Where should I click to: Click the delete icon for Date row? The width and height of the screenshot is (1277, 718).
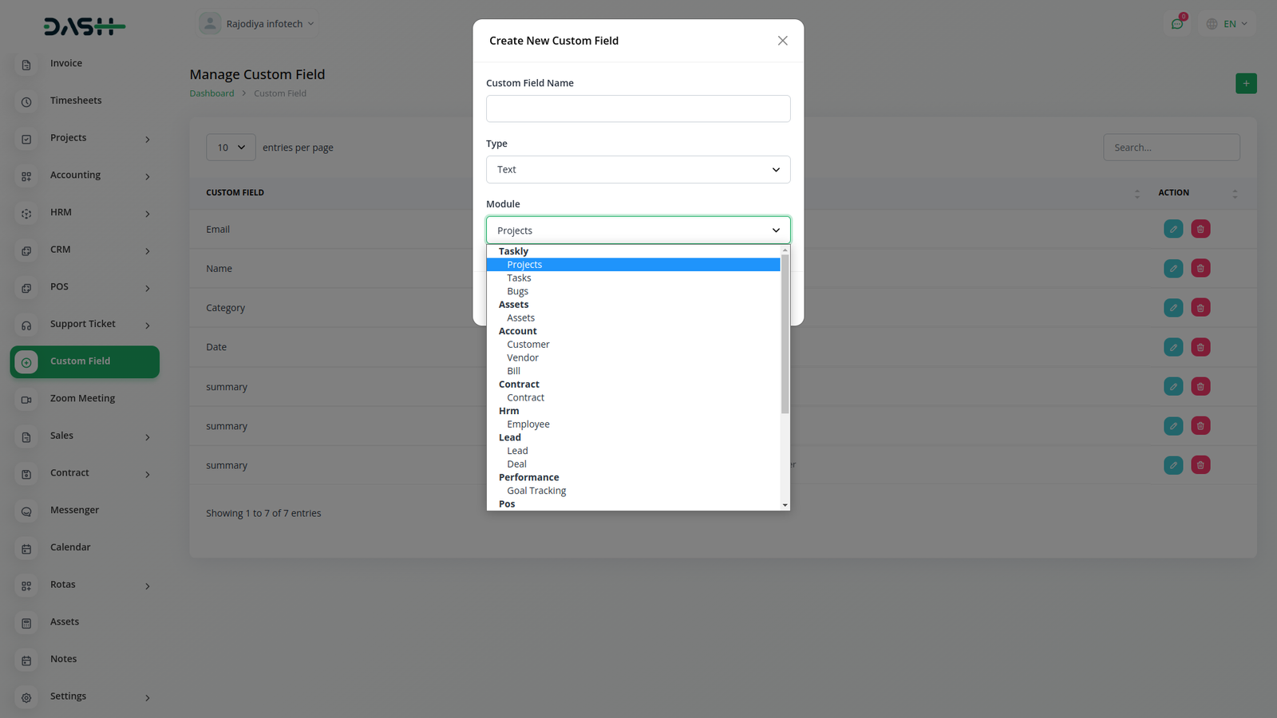[1200, 347]
